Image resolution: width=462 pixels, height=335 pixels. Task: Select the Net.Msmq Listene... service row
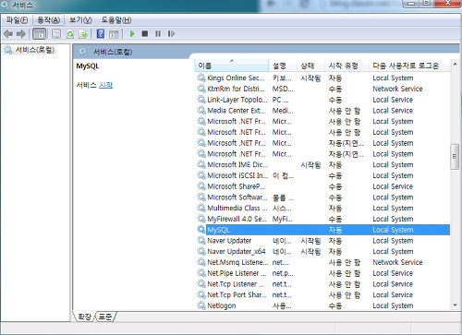pyautogui.click(x=322, y=262)
